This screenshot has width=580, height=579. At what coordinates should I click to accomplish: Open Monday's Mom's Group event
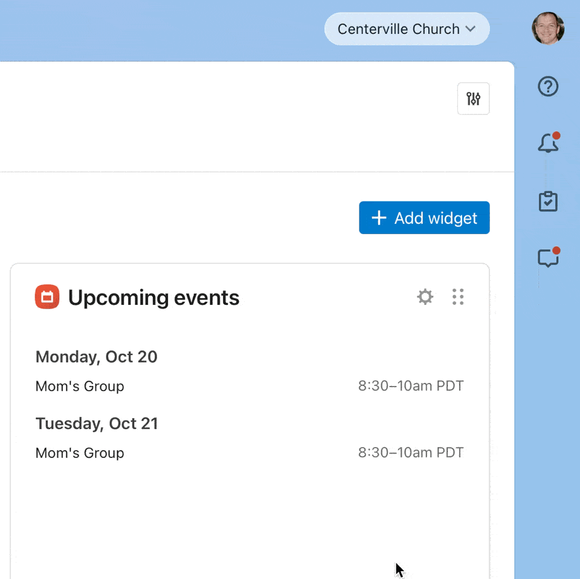click(x=79, y=385)
